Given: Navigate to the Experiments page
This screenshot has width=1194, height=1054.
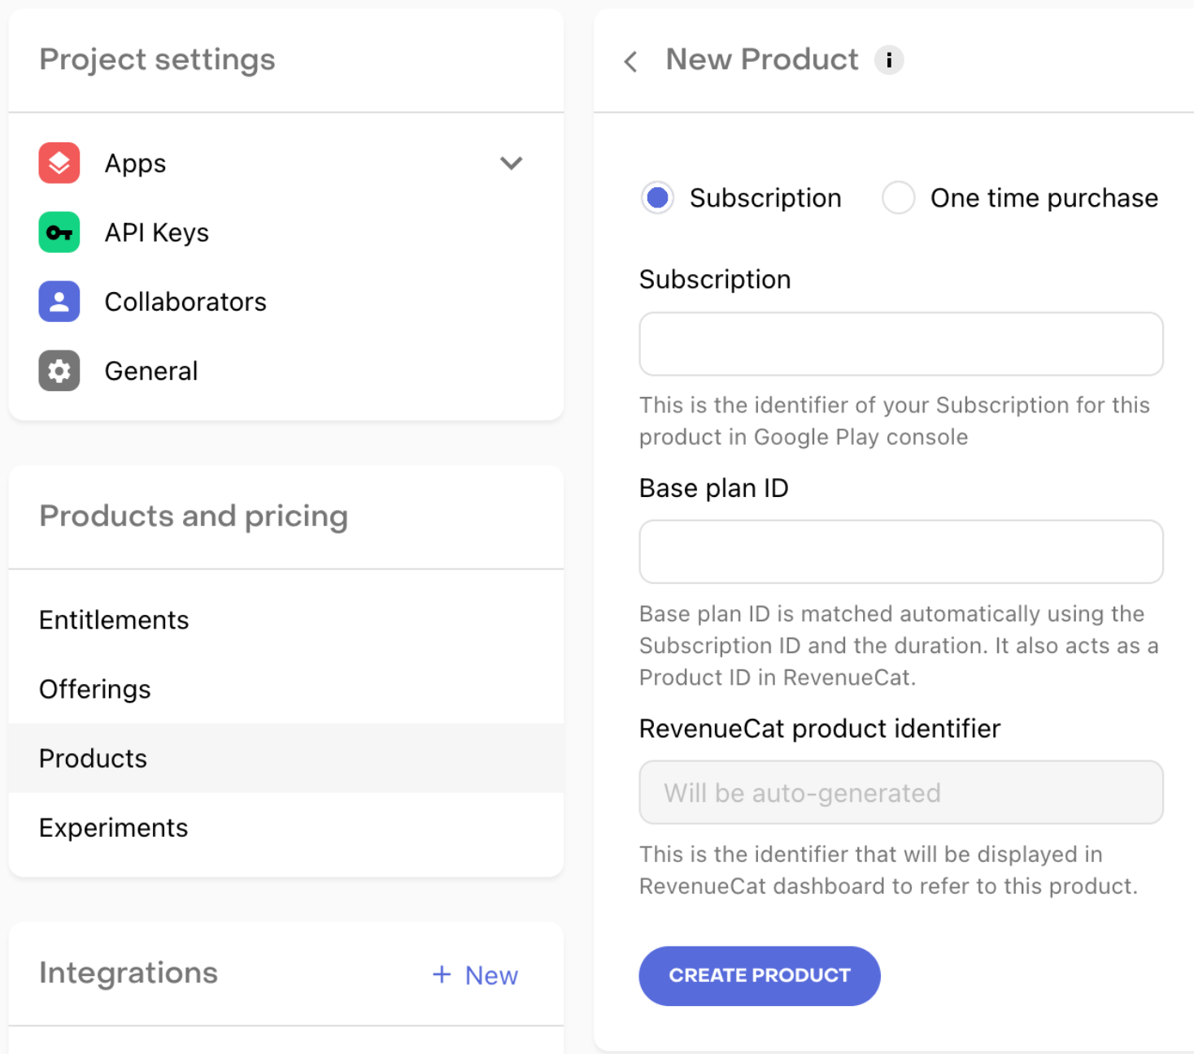Looking at the screenshot, I should click(114, 827).
